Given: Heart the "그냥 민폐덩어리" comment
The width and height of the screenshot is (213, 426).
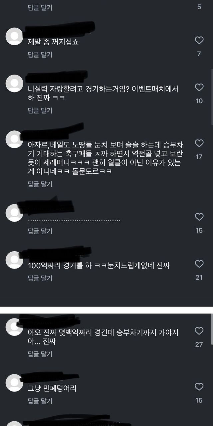Looking at the screenshot, I should 199,387.
